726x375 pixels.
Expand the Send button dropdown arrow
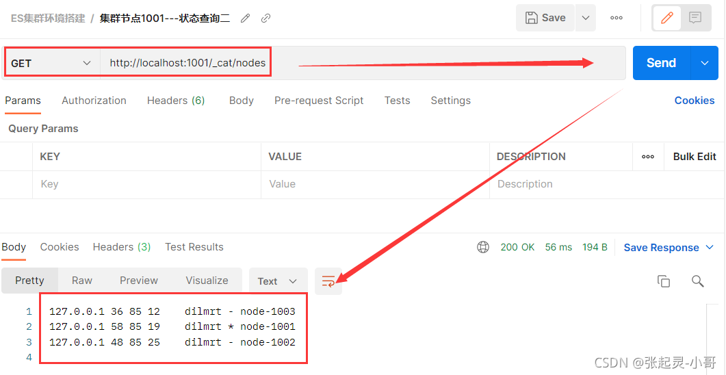[x=705, y=63]
